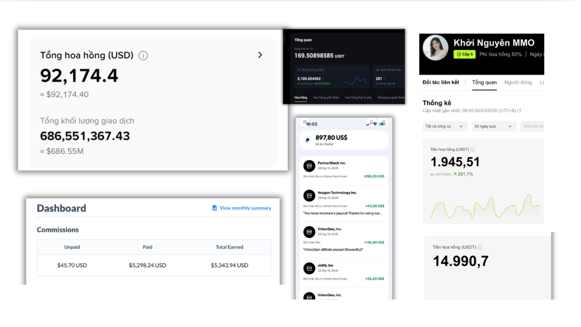Open the View monthly summary link
Screen dimensions: 581x327
click(x=245, y=208)
